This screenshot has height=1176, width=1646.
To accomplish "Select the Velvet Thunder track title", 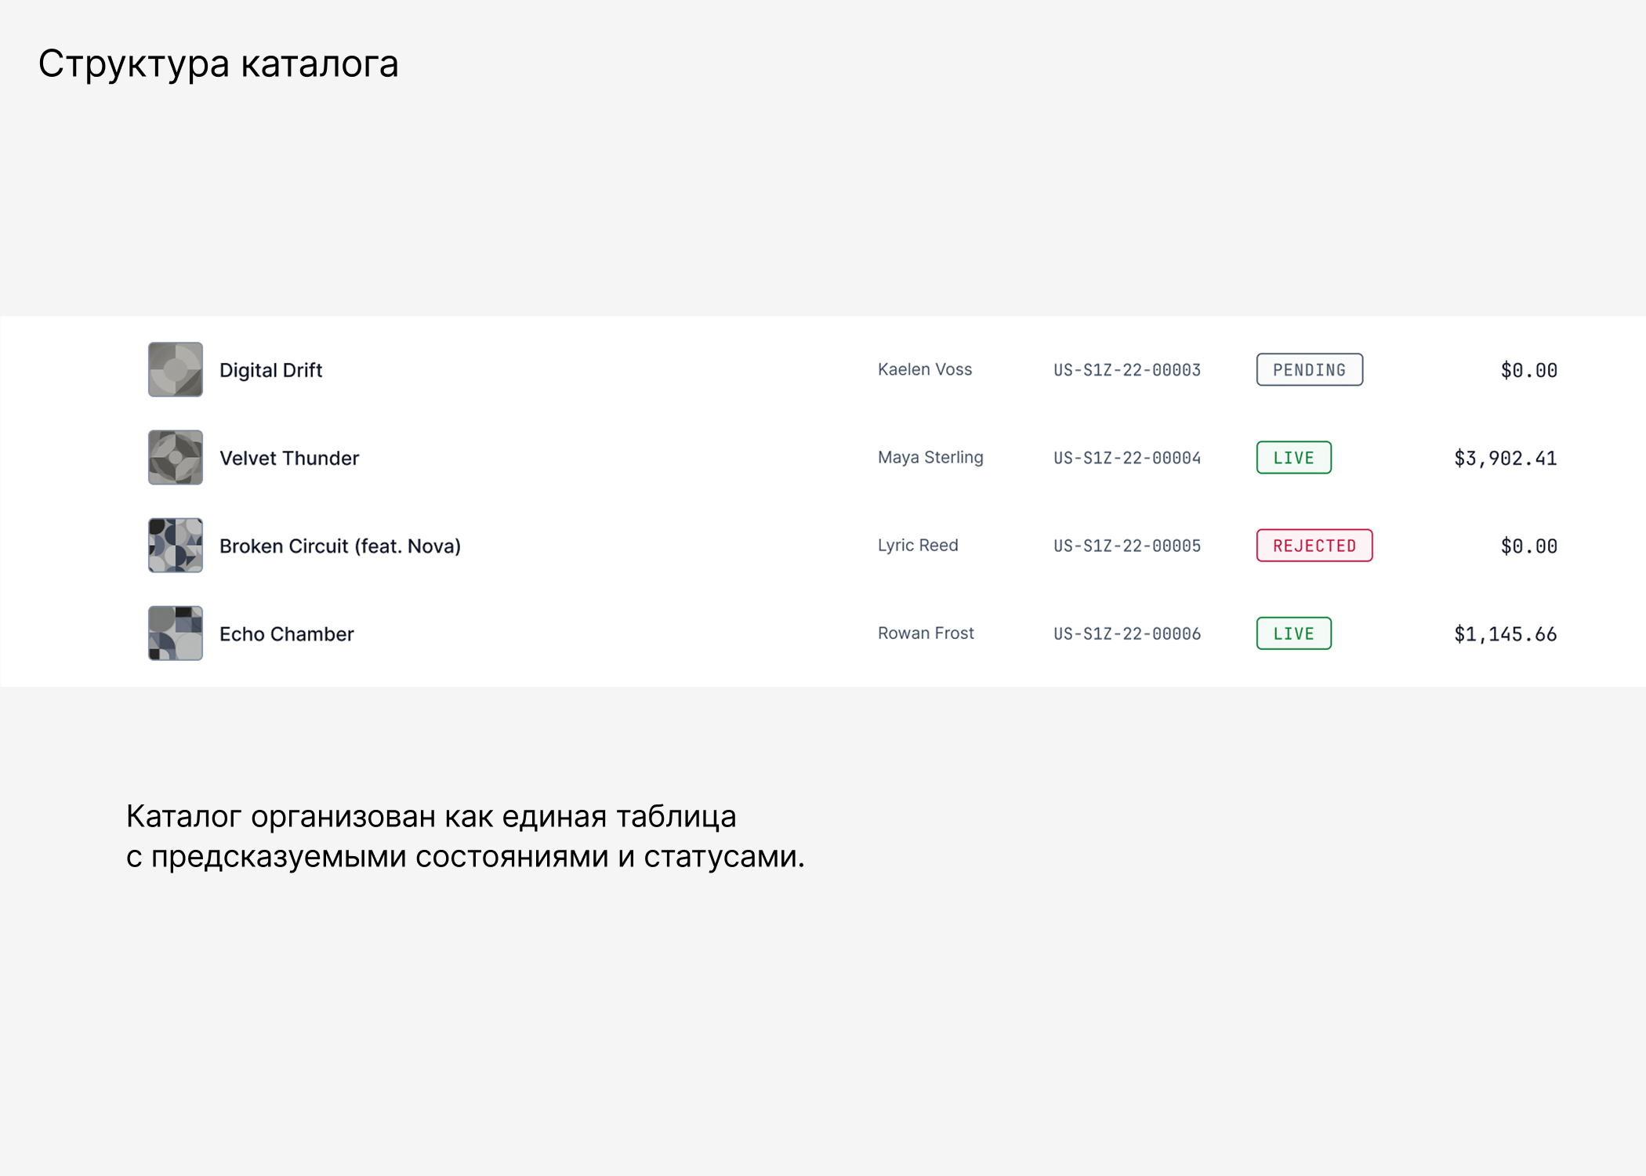I will click(289, 457).
